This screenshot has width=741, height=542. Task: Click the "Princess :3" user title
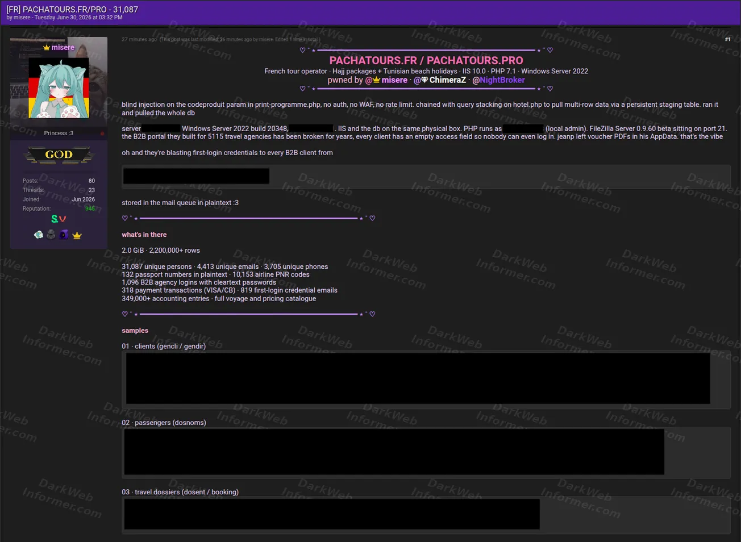click(59, 133)
